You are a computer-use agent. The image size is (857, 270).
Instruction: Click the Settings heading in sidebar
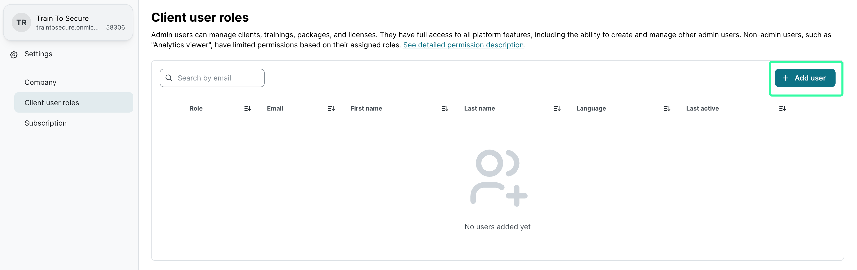(x=38, y=54)
